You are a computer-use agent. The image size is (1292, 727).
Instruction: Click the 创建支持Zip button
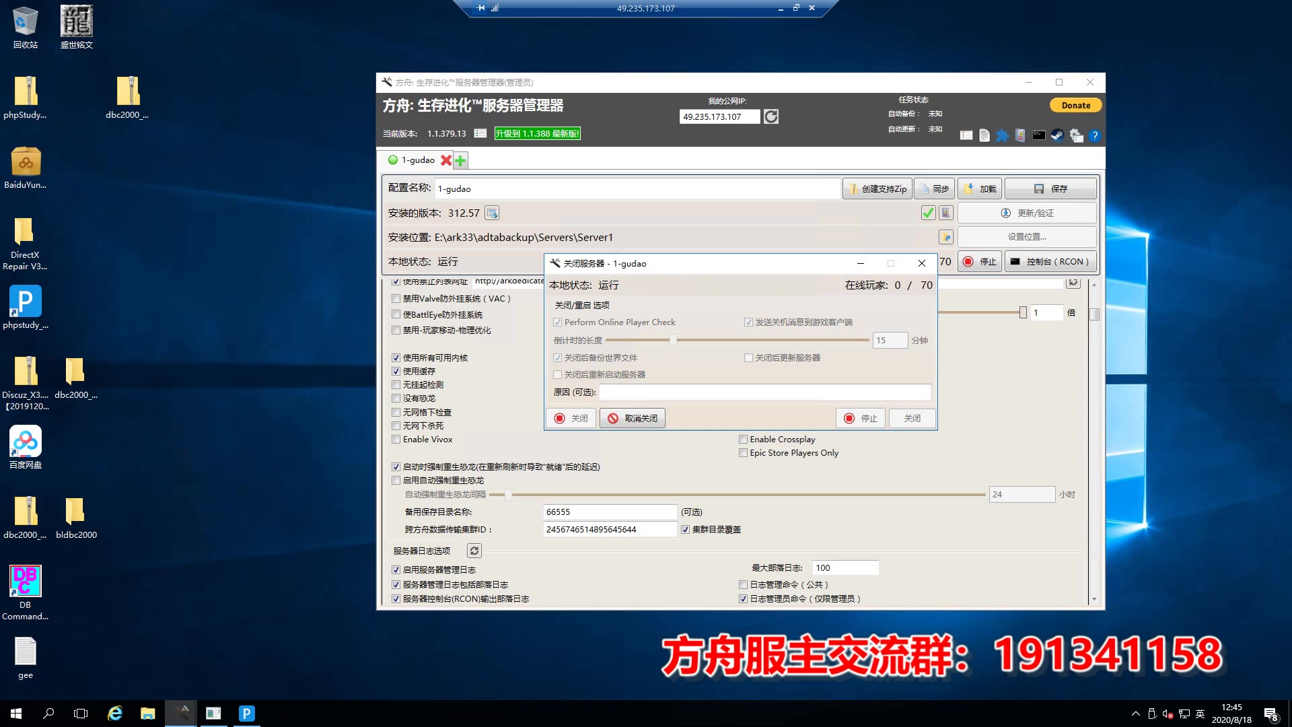[877, 189]
